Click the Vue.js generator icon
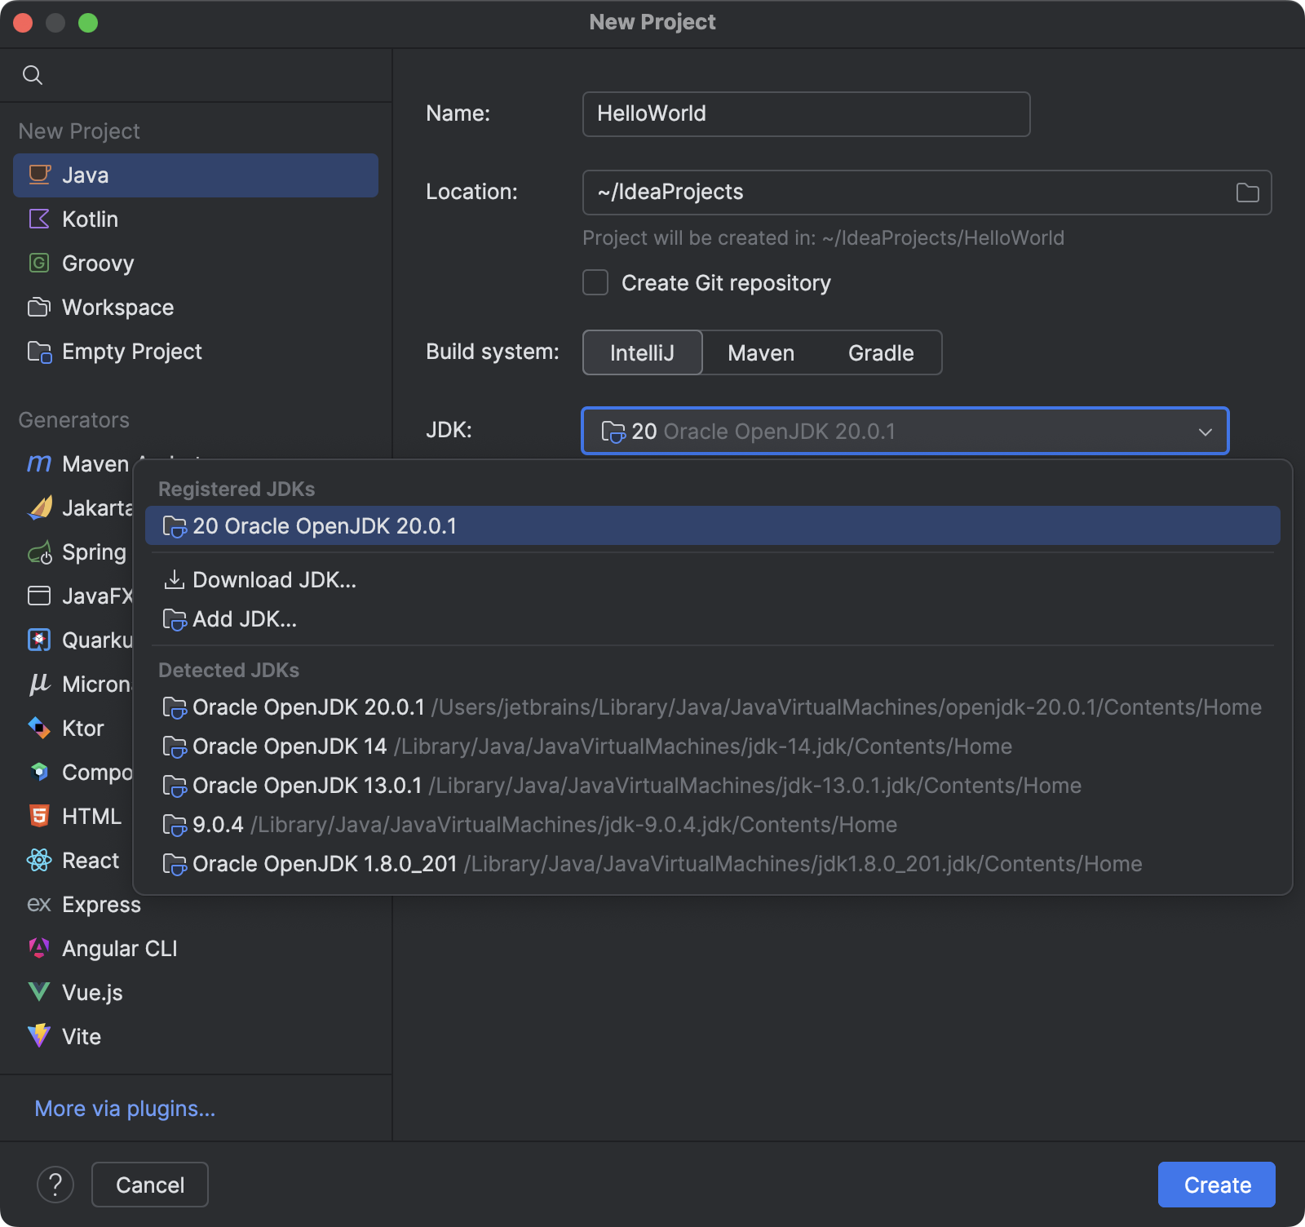 (x=38, y=992)
